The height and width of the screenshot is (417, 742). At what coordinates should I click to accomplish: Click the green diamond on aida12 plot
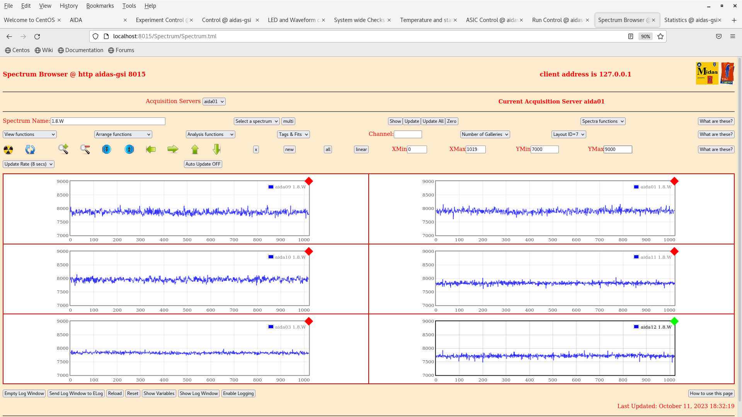(674, 321)
